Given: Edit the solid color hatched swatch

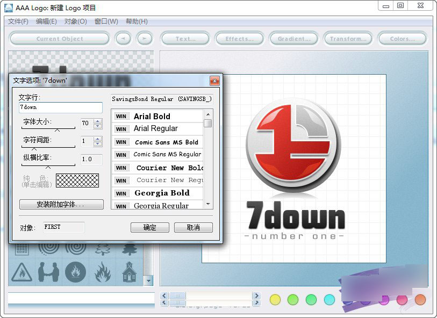Looking at the screenshot, I should click(77, 180).
